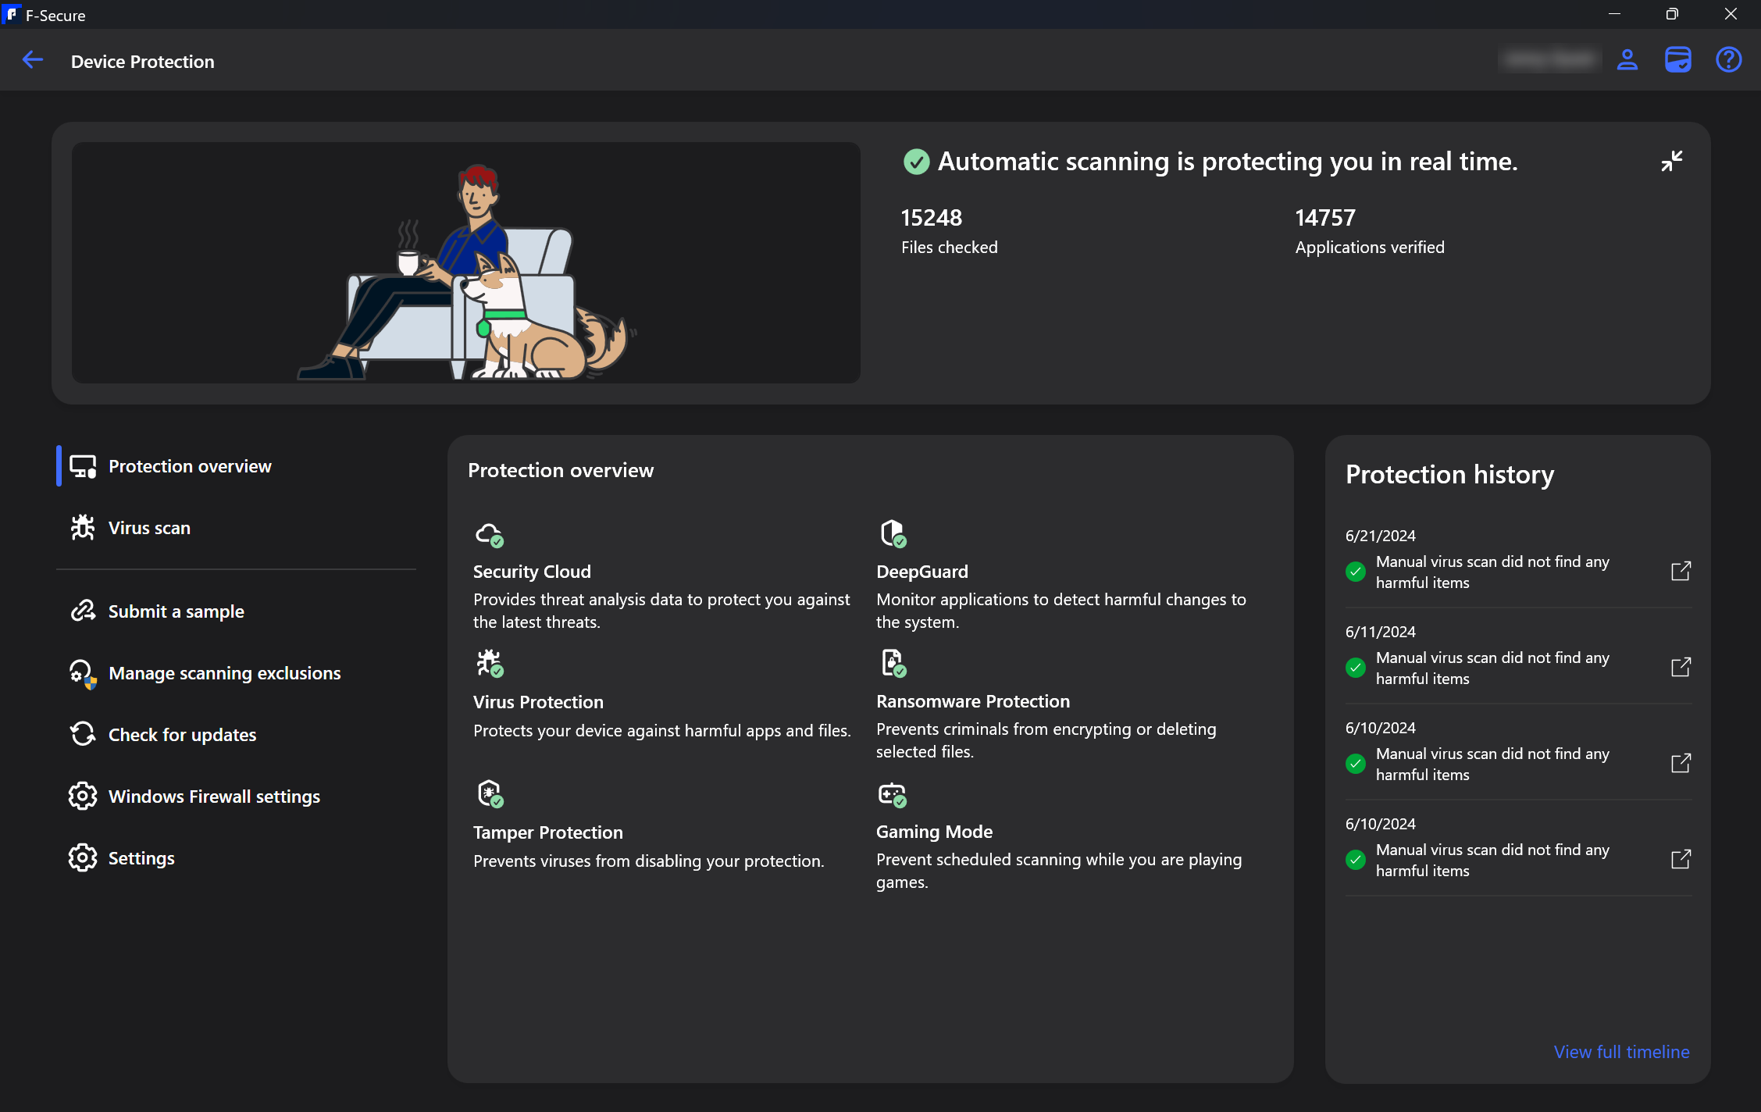
Task: Open 6/11/2024 scan report details
Action: (1681, 668)
